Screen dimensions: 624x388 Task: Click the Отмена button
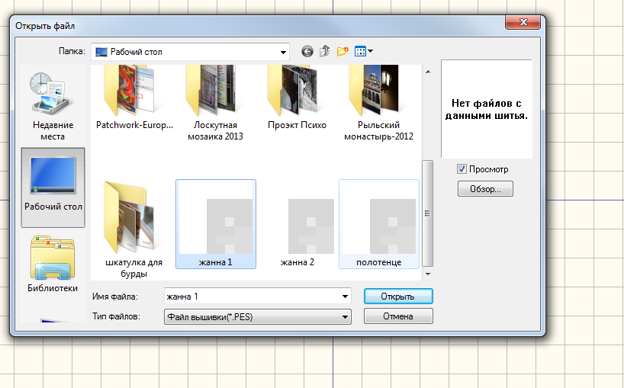[x=398, y=316]
